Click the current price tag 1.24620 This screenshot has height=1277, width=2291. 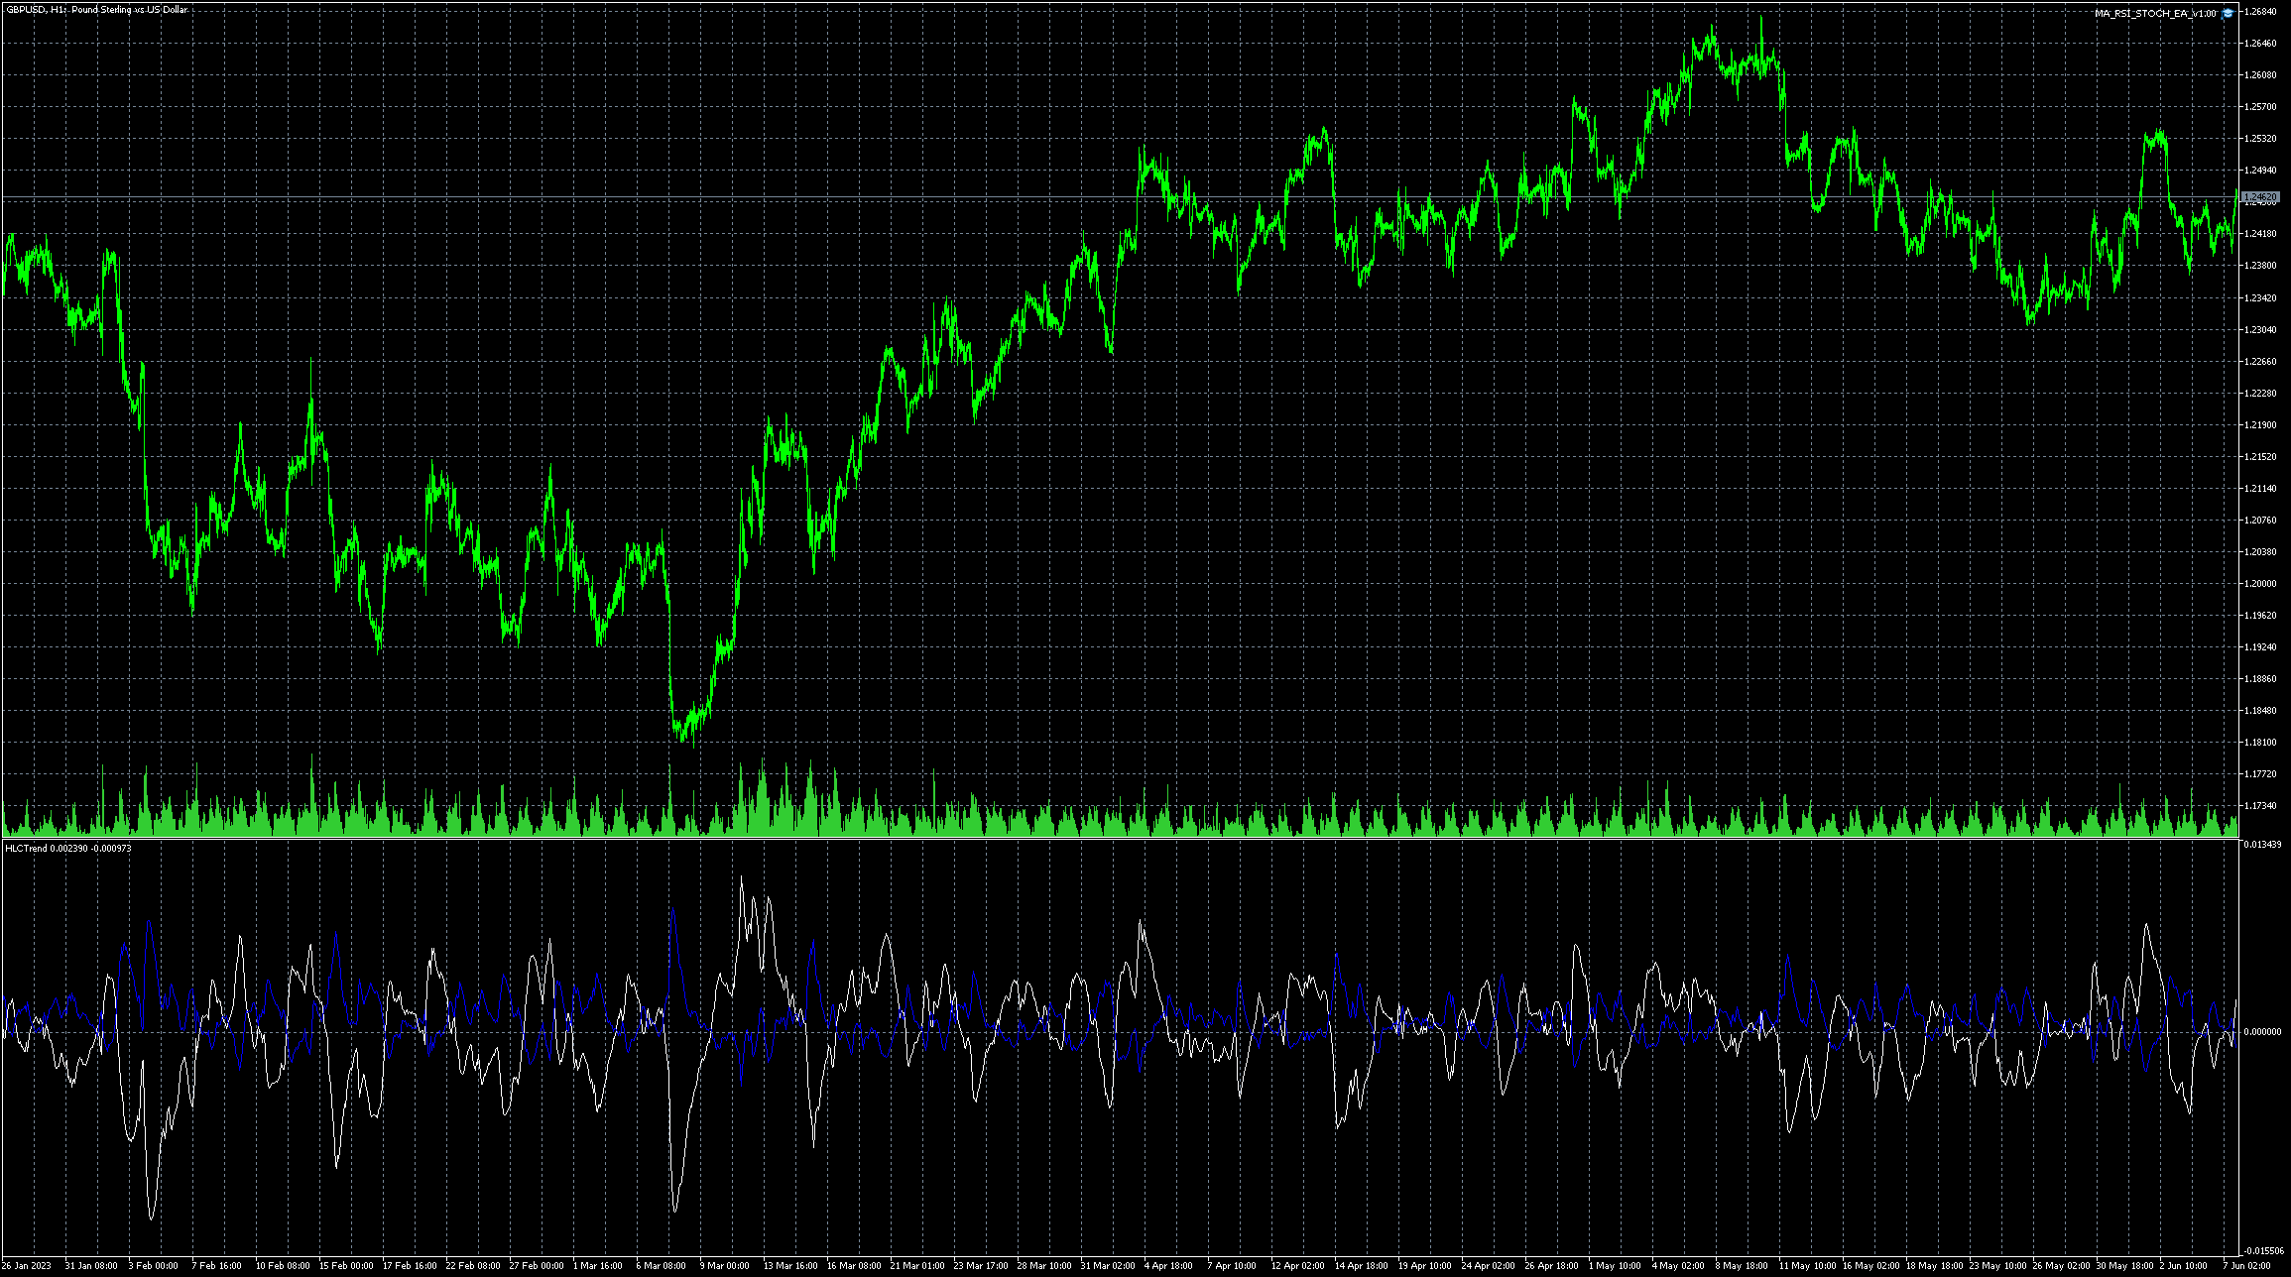pyautogui.click(x=2260, y=197)
